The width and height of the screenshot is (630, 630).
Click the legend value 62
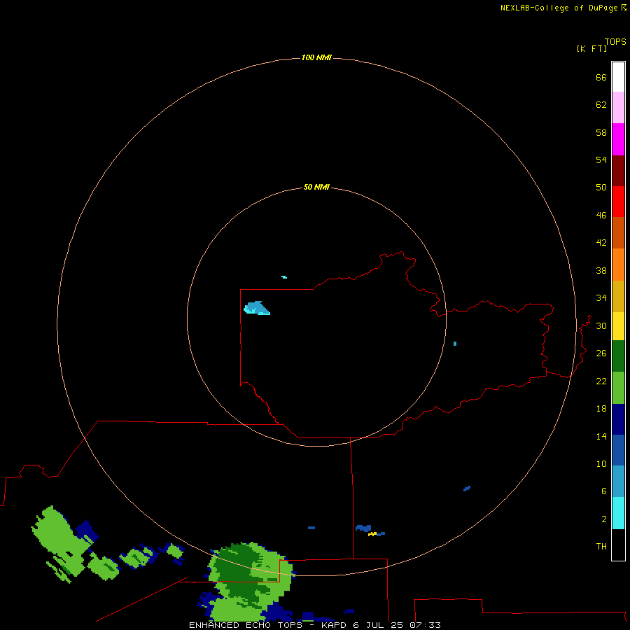pos(601,104)
